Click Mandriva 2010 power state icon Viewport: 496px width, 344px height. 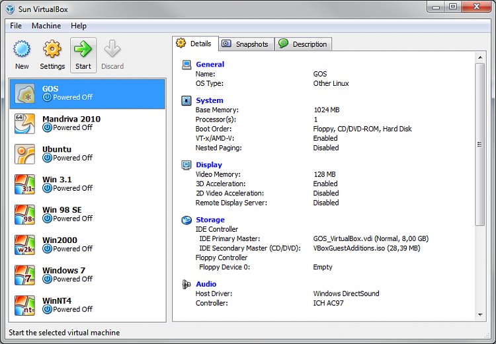47,127
